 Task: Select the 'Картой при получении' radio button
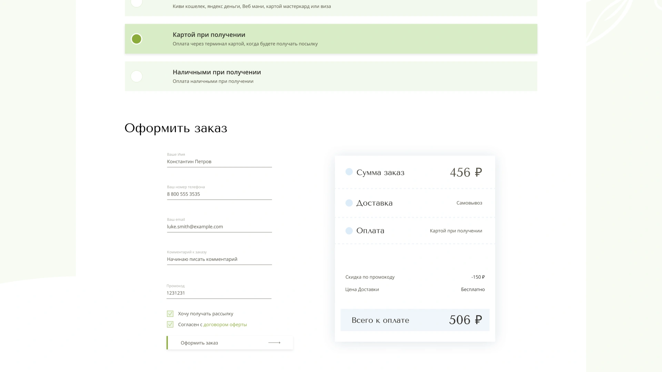point(137,39)
